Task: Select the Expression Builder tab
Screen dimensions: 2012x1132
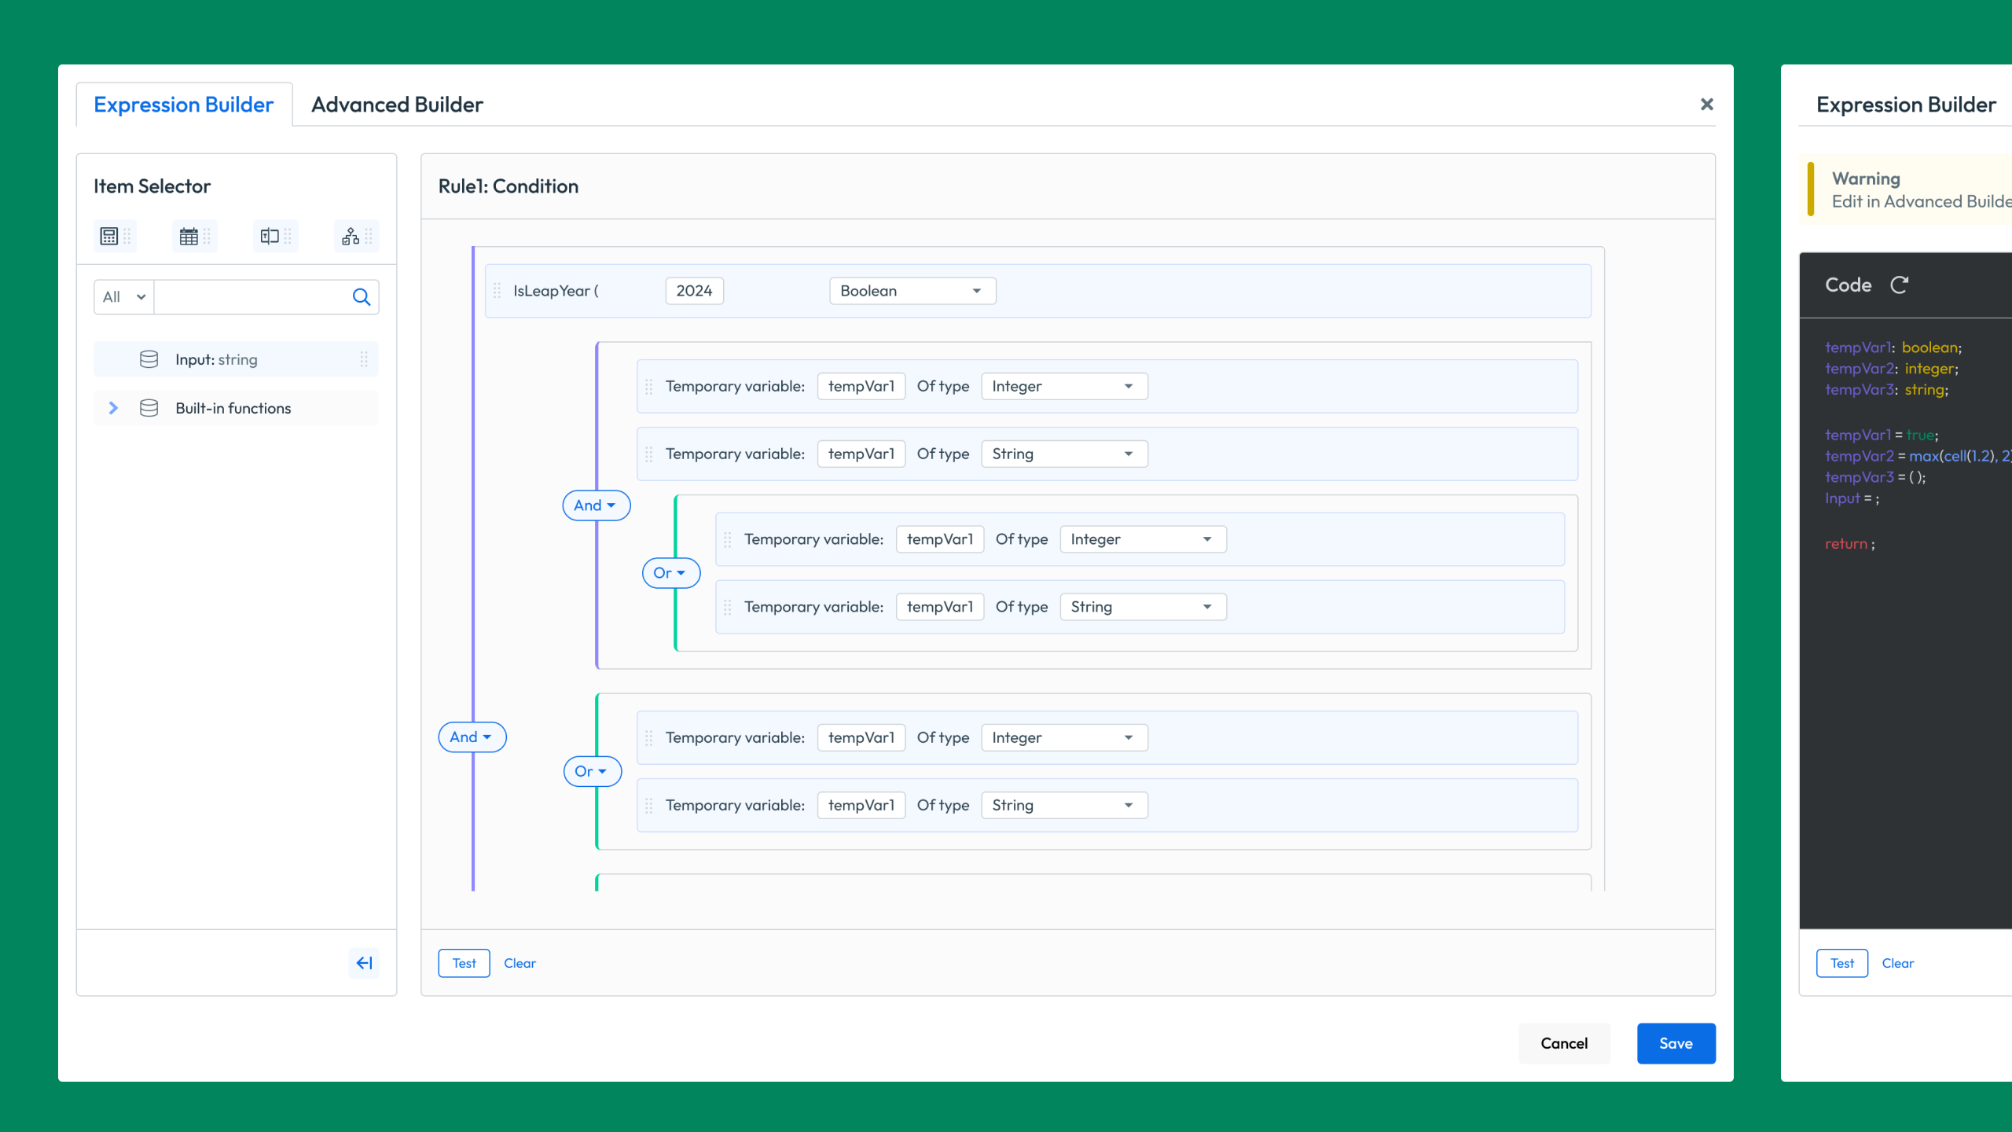Action: [x=183, y=105]
